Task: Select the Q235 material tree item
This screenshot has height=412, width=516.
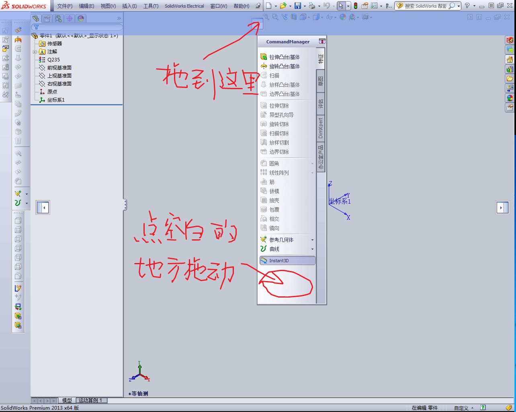Action: coord(49,59)
